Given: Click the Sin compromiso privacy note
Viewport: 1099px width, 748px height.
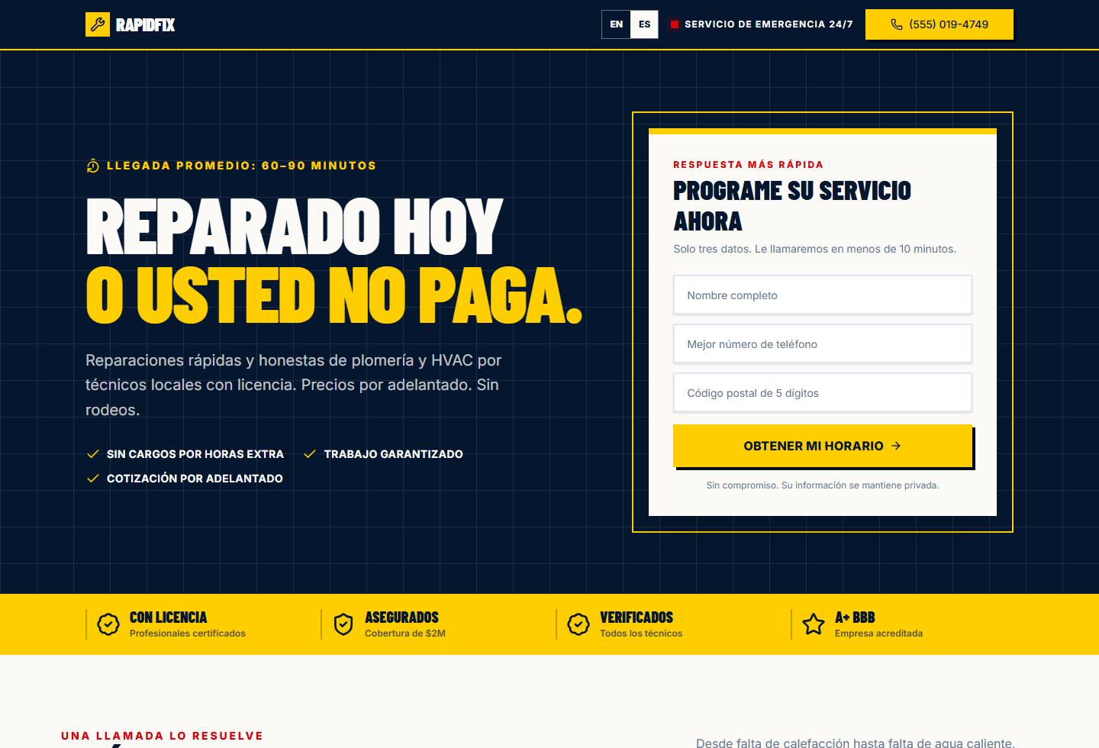Looking at the screenshot, I should [x=823, y=485].
